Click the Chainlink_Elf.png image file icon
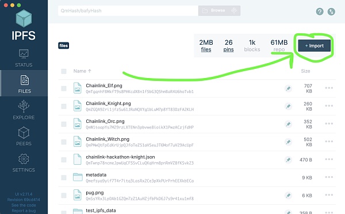 pos(78,88)
